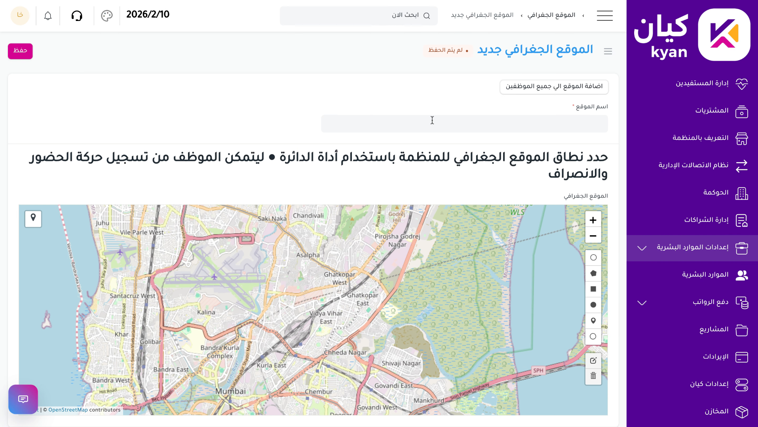Expand the دفع الرواتب dropdown

tap(641, 303)
